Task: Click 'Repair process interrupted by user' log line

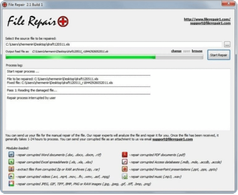Action: tap(31, 98)
